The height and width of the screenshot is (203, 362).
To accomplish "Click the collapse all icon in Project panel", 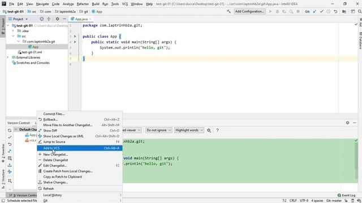I will [x=49, y=19].
